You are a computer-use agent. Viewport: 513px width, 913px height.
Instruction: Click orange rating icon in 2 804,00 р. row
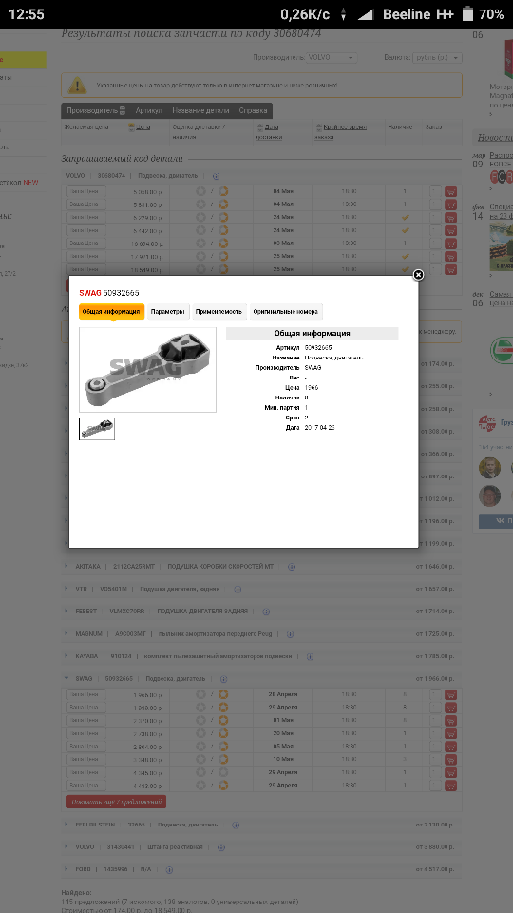222,747
